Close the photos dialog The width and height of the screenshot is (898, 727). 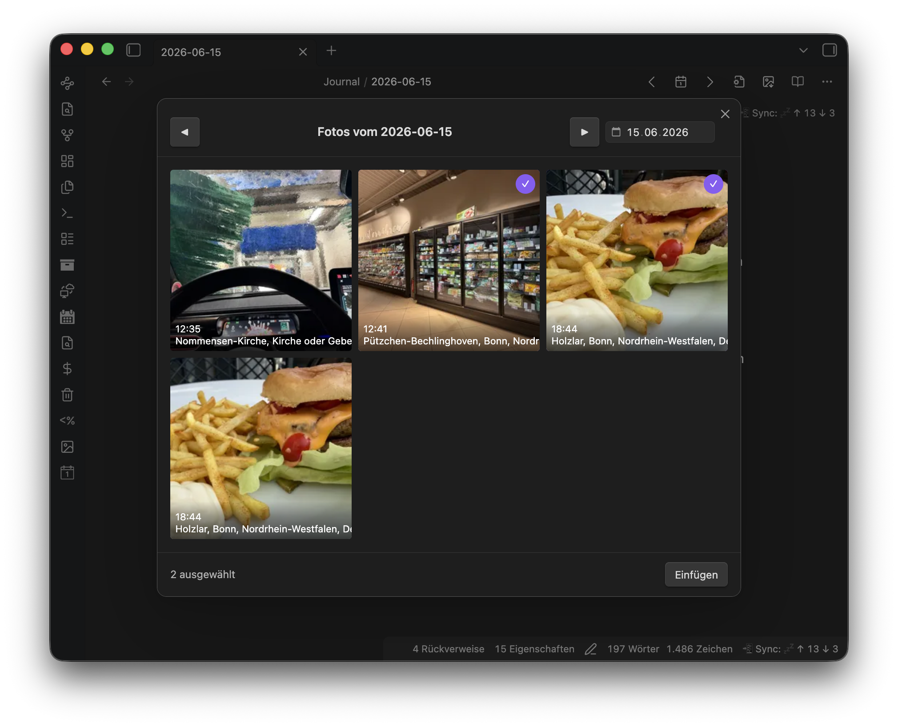pos(725,114)
